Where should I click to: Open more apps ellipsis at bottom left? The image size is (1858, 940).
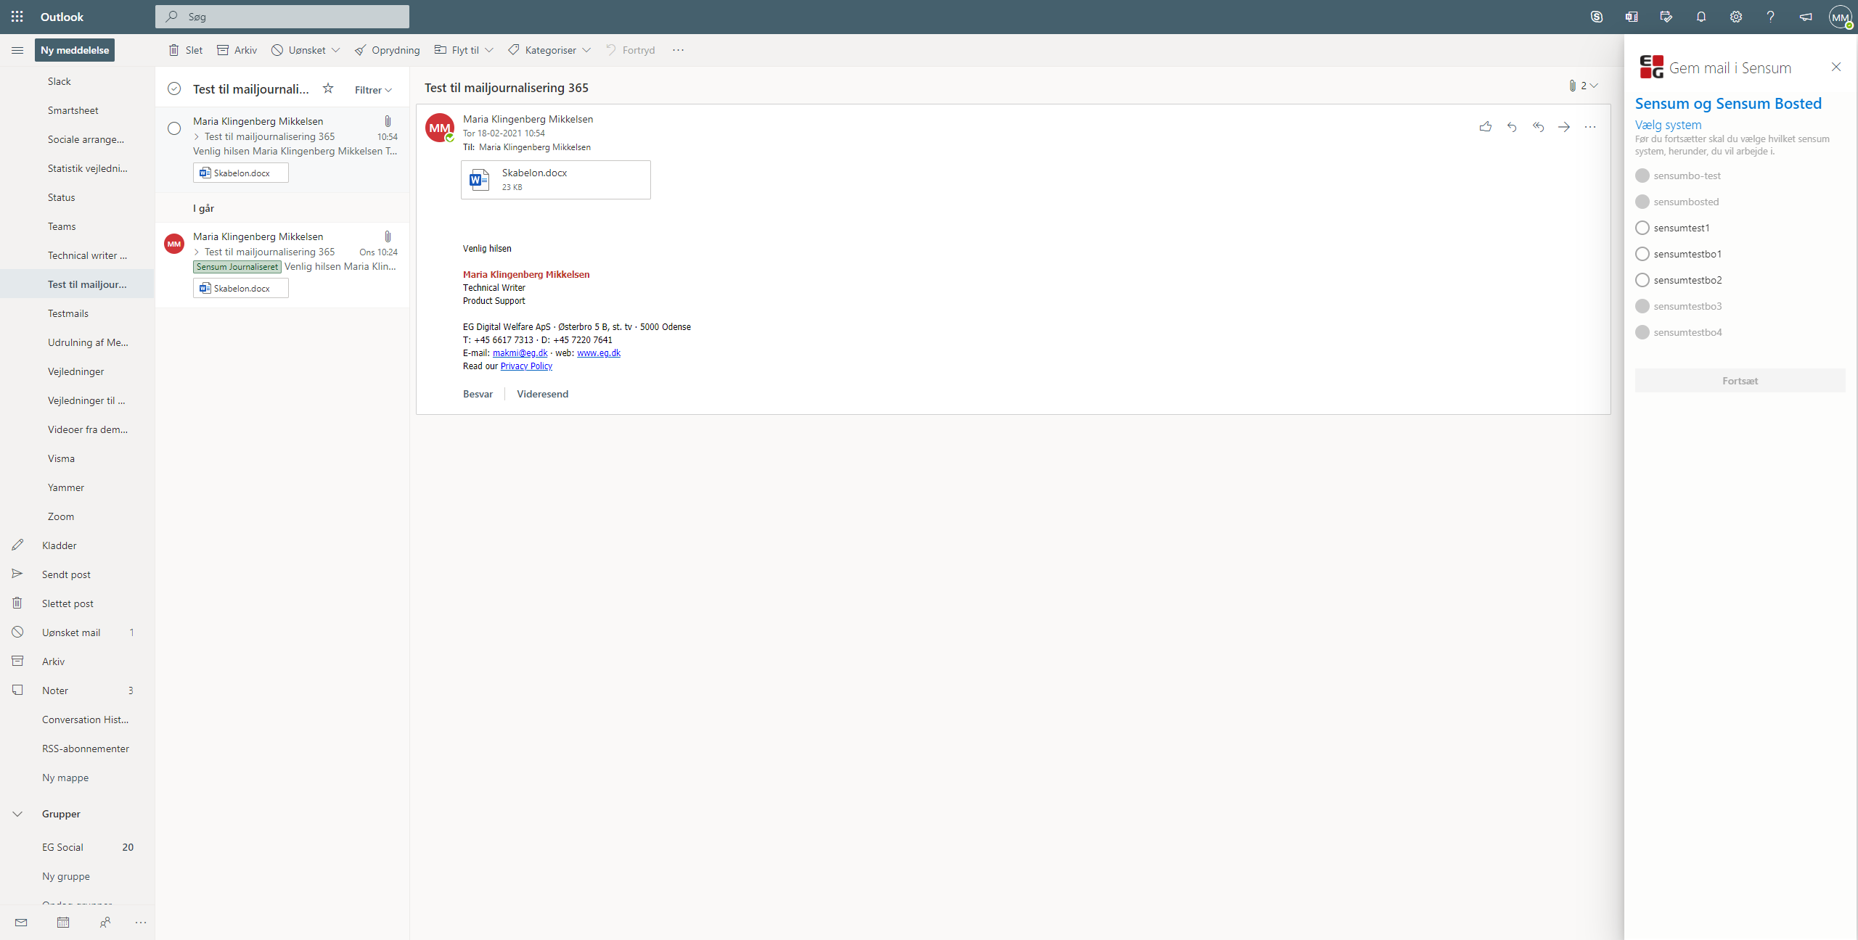pos(141,923)
